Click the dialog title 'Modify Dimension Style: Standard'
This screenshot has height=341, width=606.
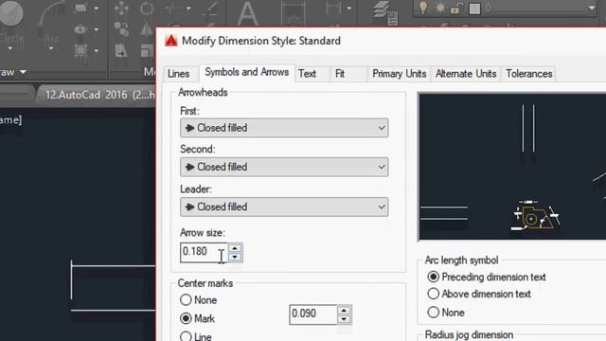point(261,41)
